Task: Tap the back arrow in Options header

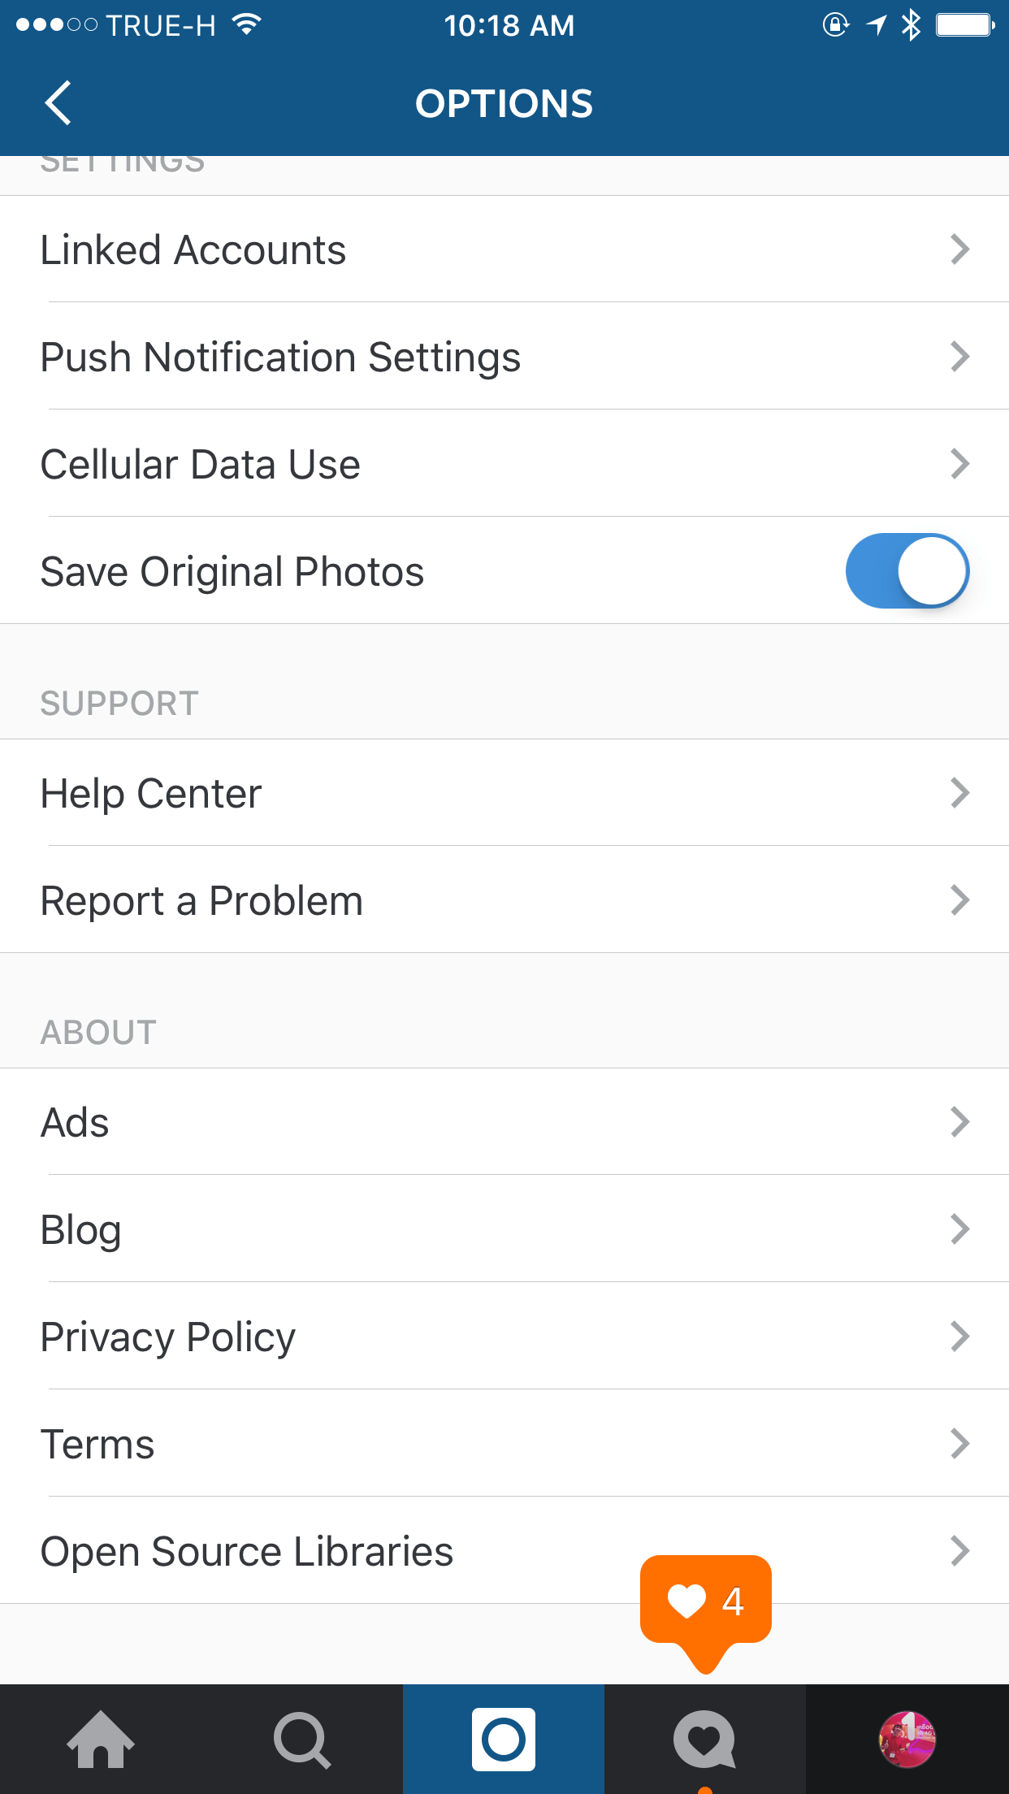Action: point(58,103)
